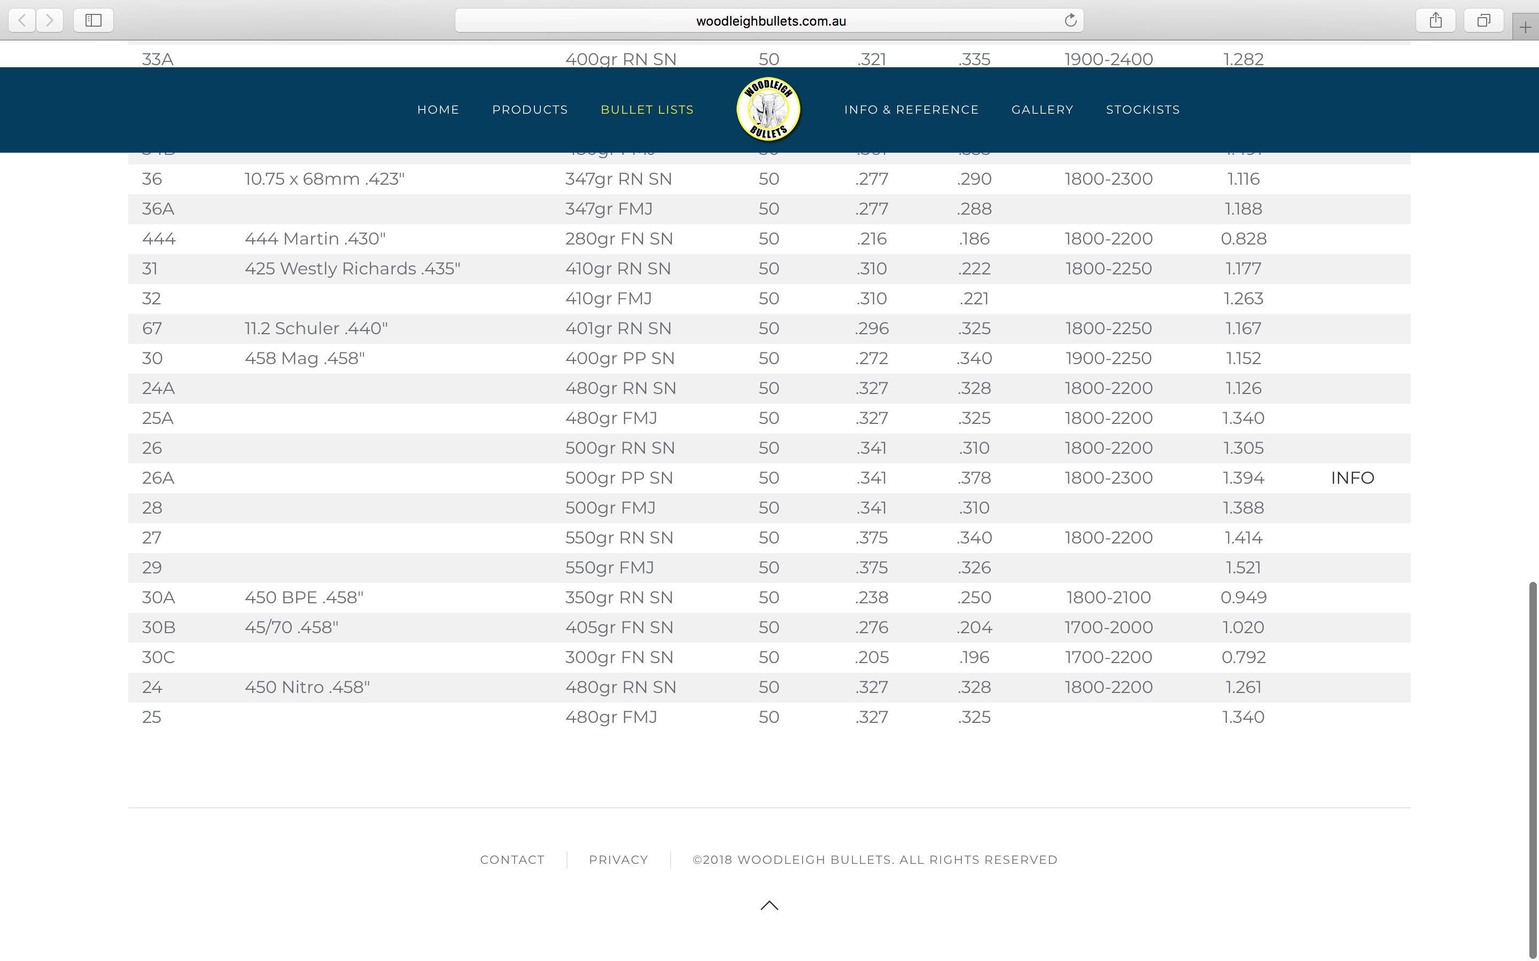The image size is (1539, 961).
Task: Click the '450 BPE .458"' cell
Action: [304, 597]
